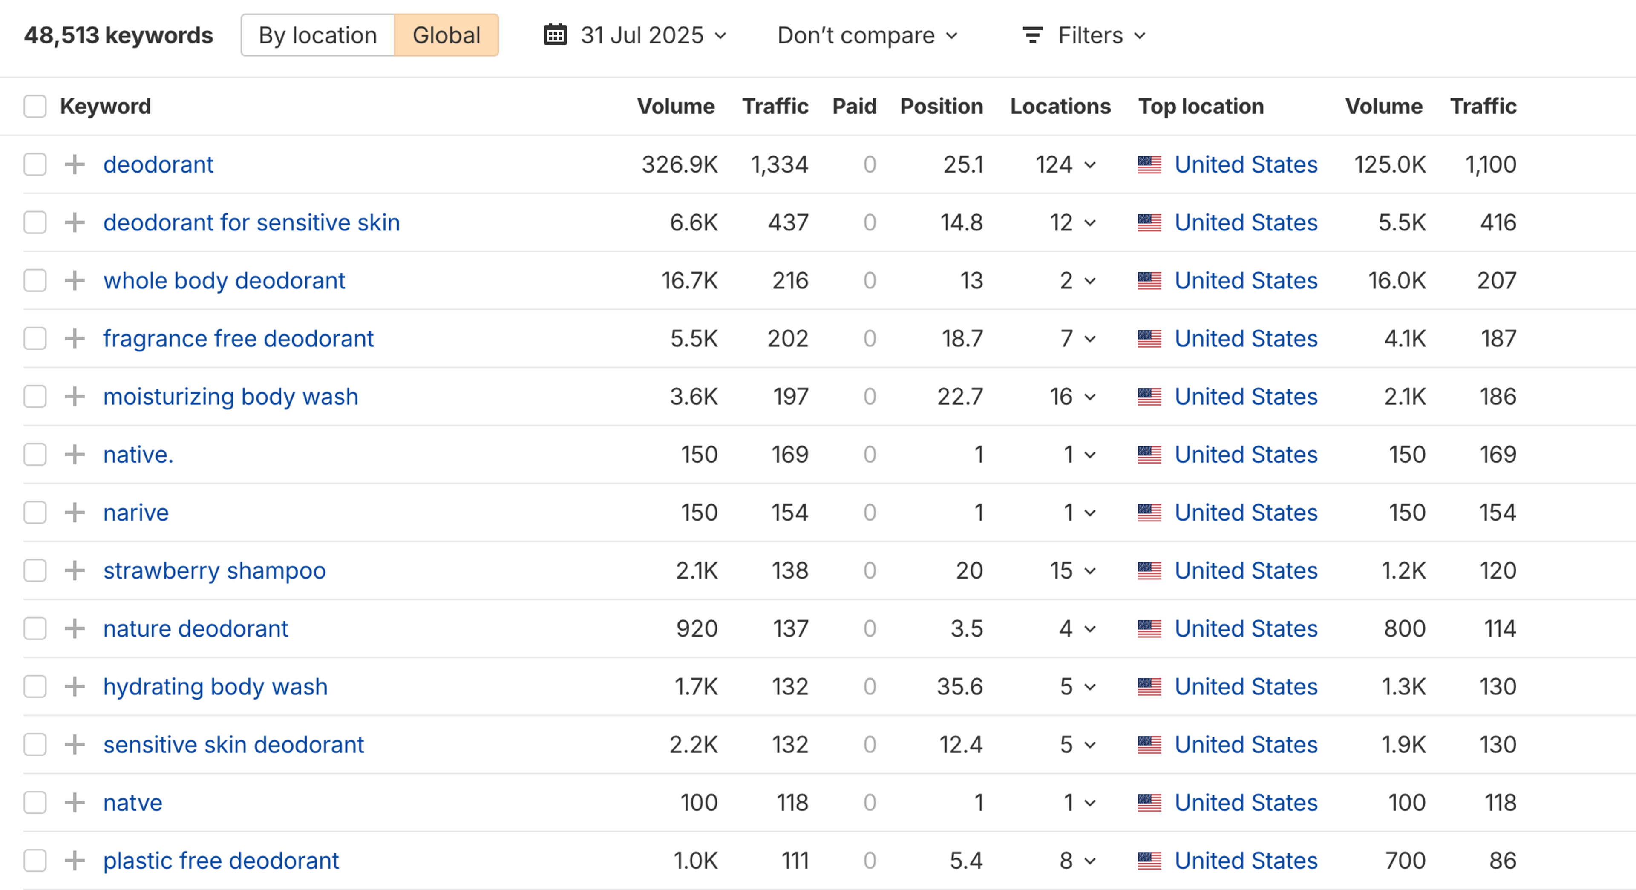Click the calendar icon next to 31 Jul 2025

pyautogui.click(x=554, y=35)
